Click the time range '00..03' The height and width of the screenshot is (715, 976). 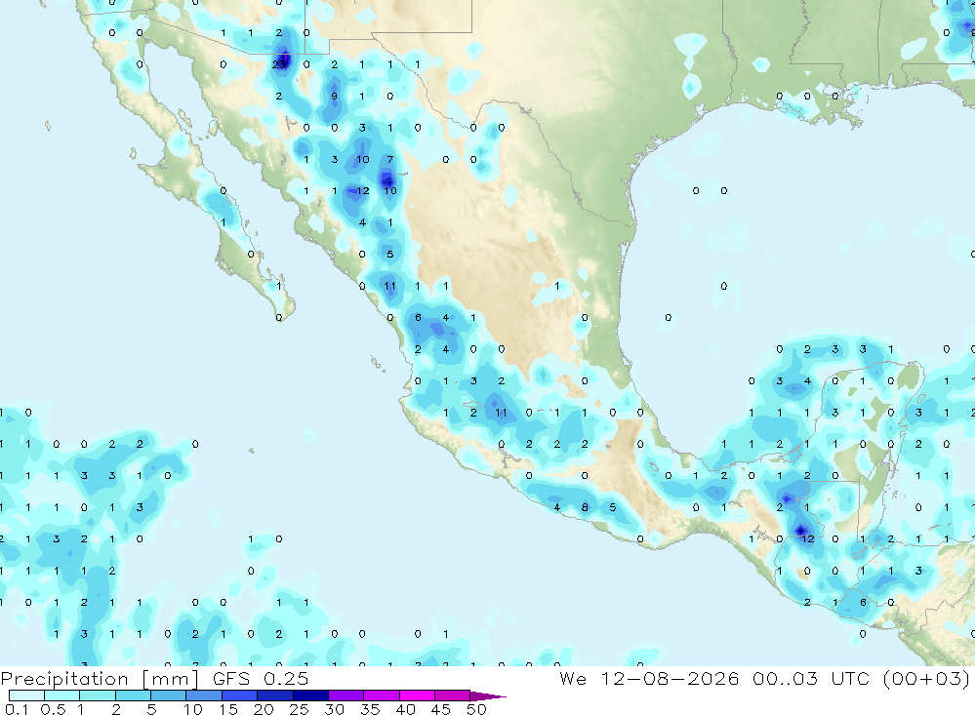[785, 678]
